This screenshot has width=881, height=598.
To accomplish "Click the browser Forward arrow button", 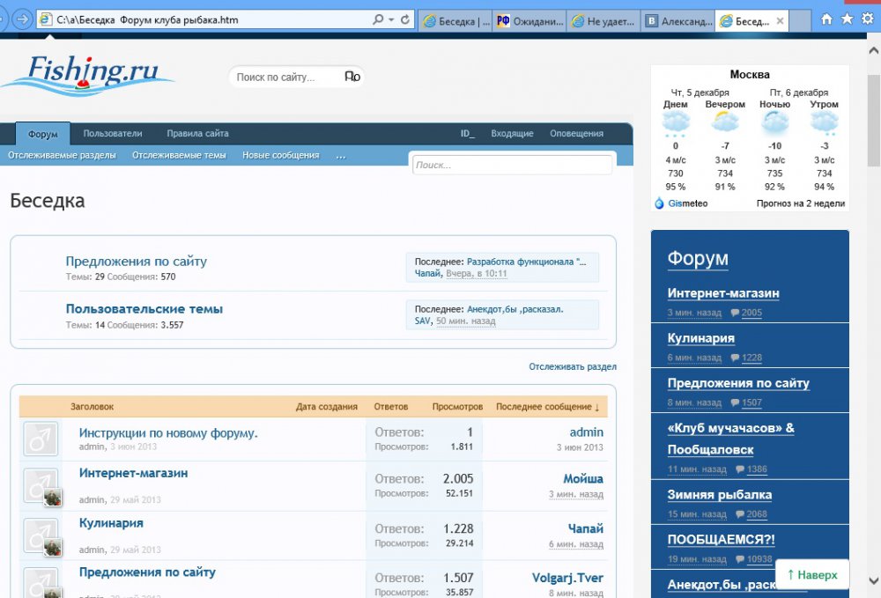I will coord(23,19).
